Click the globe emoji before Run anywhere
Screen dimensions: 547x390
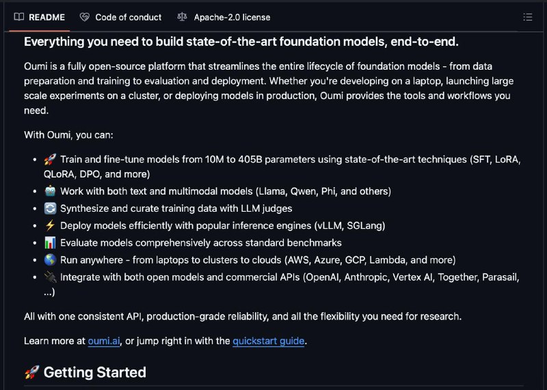[x=50, y=260]
